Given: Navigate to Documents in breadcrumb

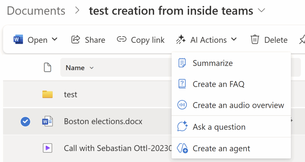Looking at the screenshot, I should point(36,11).
